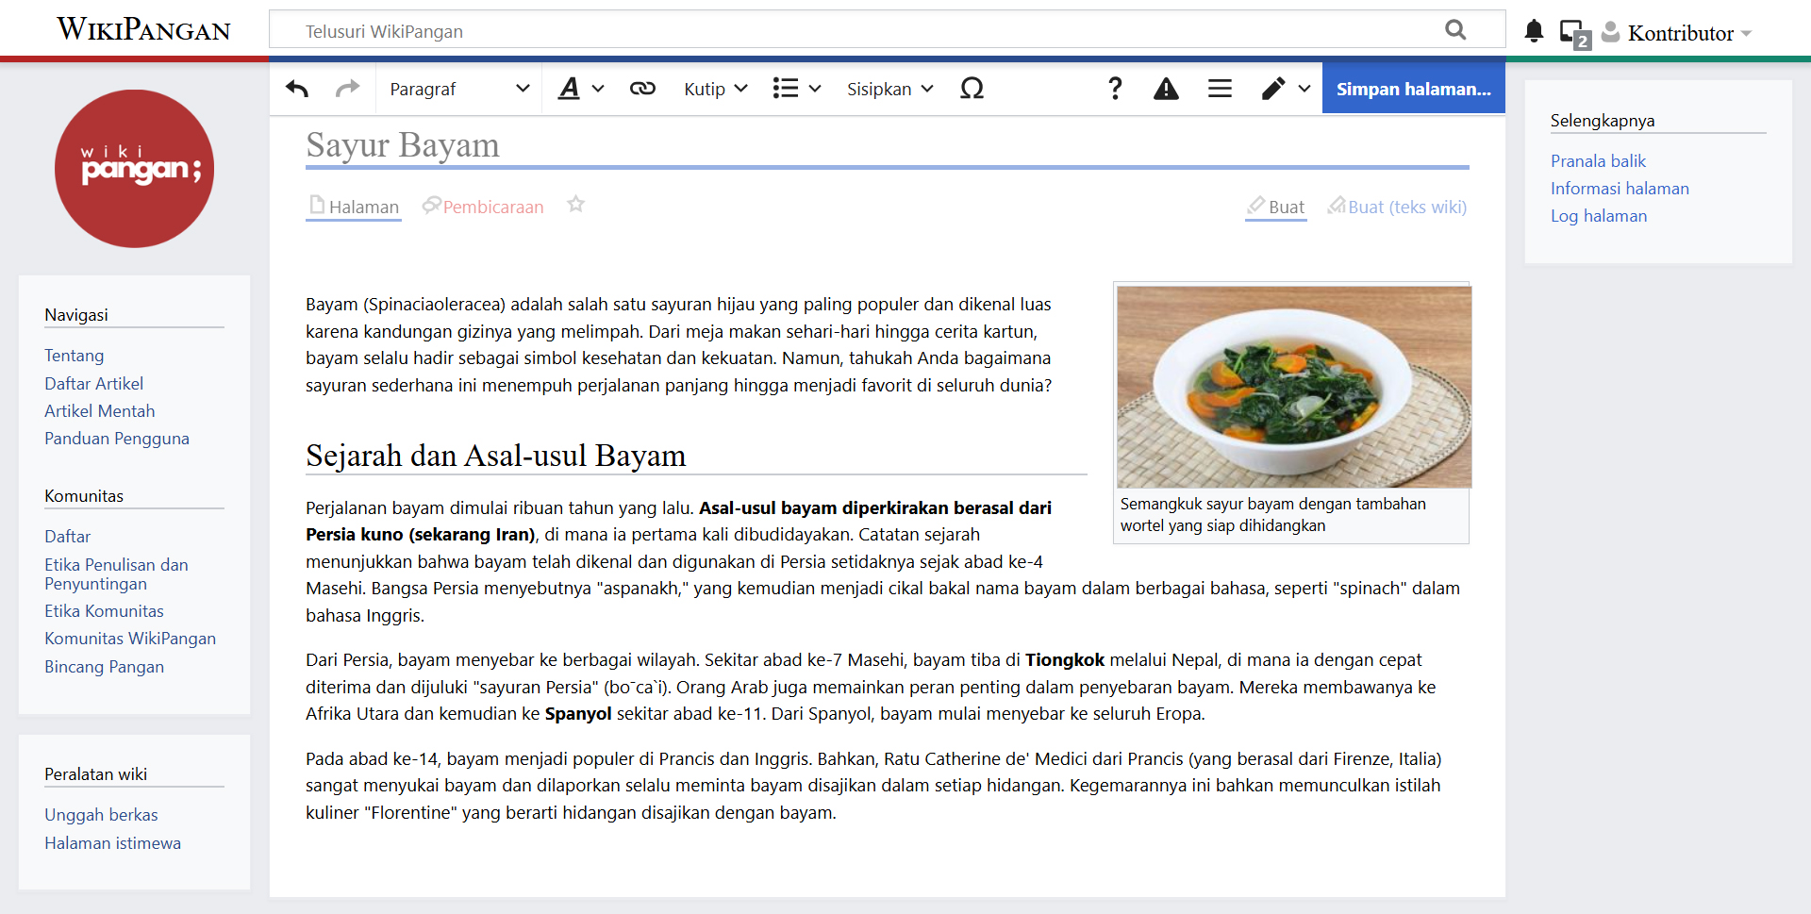Show edit notices warning triangle
This screenshot has height=914, width=1811.
1166,89
